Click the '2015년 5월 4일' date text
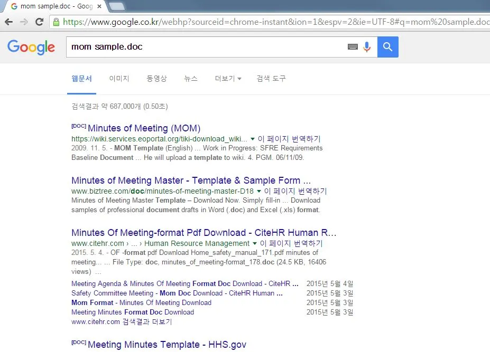The height and width of the screenshot is (352, 490). tap(330, 284)
